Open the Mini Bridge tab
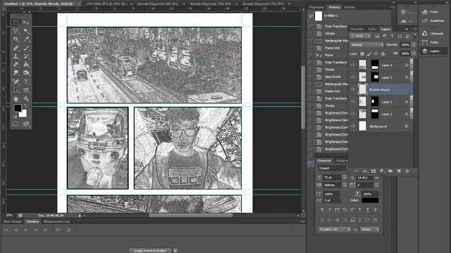Image resolution: width=451 pixels, height=253 pixels. [13, 222]
